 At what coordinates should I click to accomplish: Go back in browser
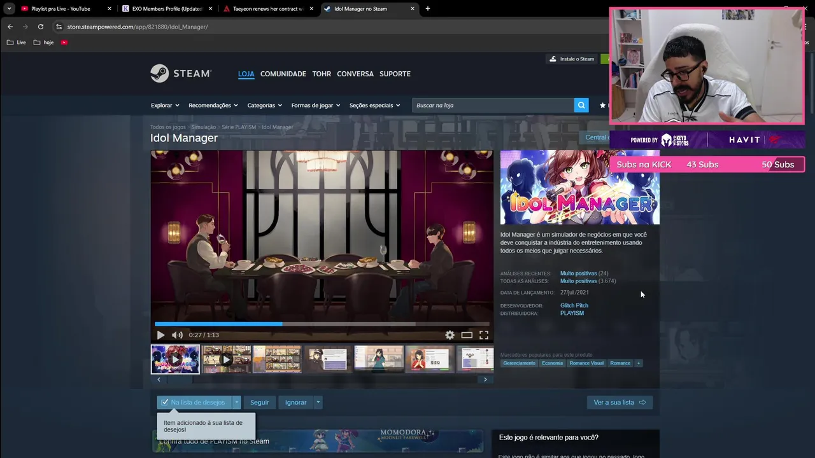coord(10,27)
